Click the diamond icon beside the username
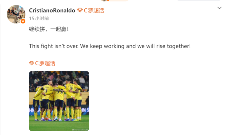This screenshot has width=225, height=135. 80,10
